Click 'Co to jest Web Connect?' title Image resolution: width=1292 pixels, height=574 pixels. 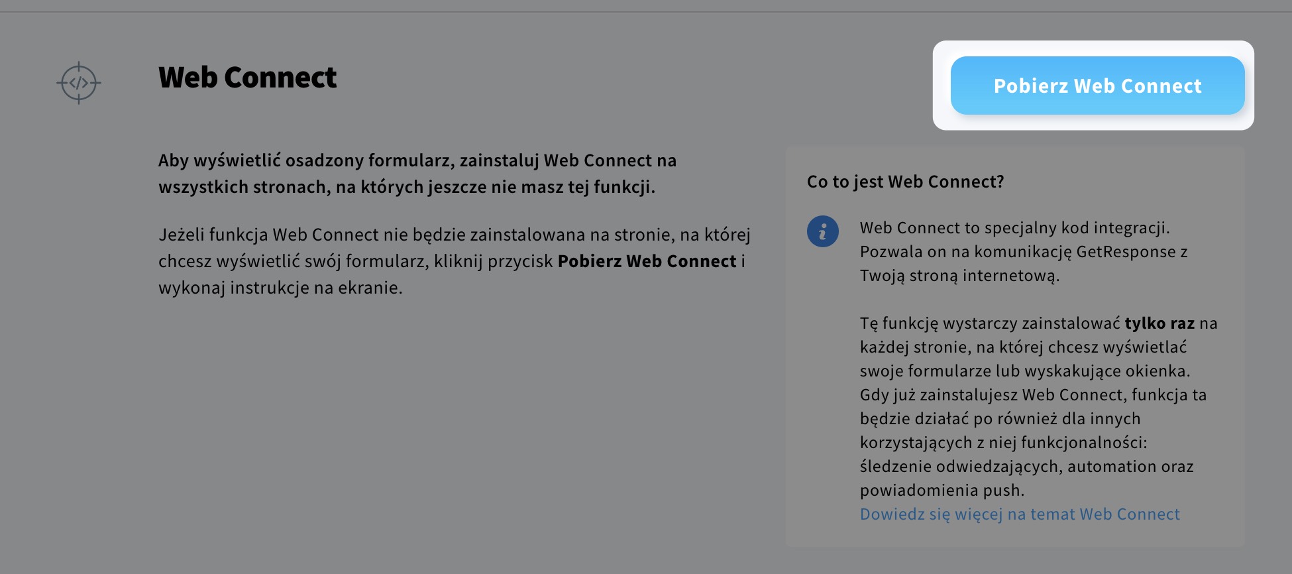coord(905,182)
